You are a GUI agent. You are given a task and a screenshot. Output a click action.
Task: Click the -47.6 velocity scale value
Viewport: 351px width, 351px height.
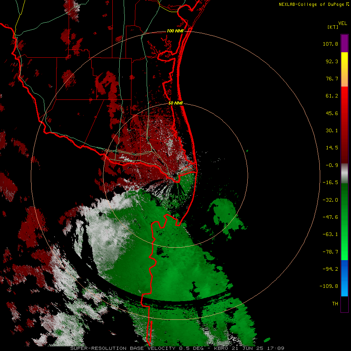(330, 217)
